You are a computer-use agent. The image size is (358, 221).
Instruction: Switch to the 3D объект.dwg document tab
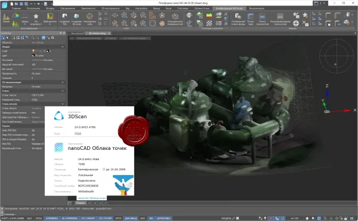click(x=97, y=33)
